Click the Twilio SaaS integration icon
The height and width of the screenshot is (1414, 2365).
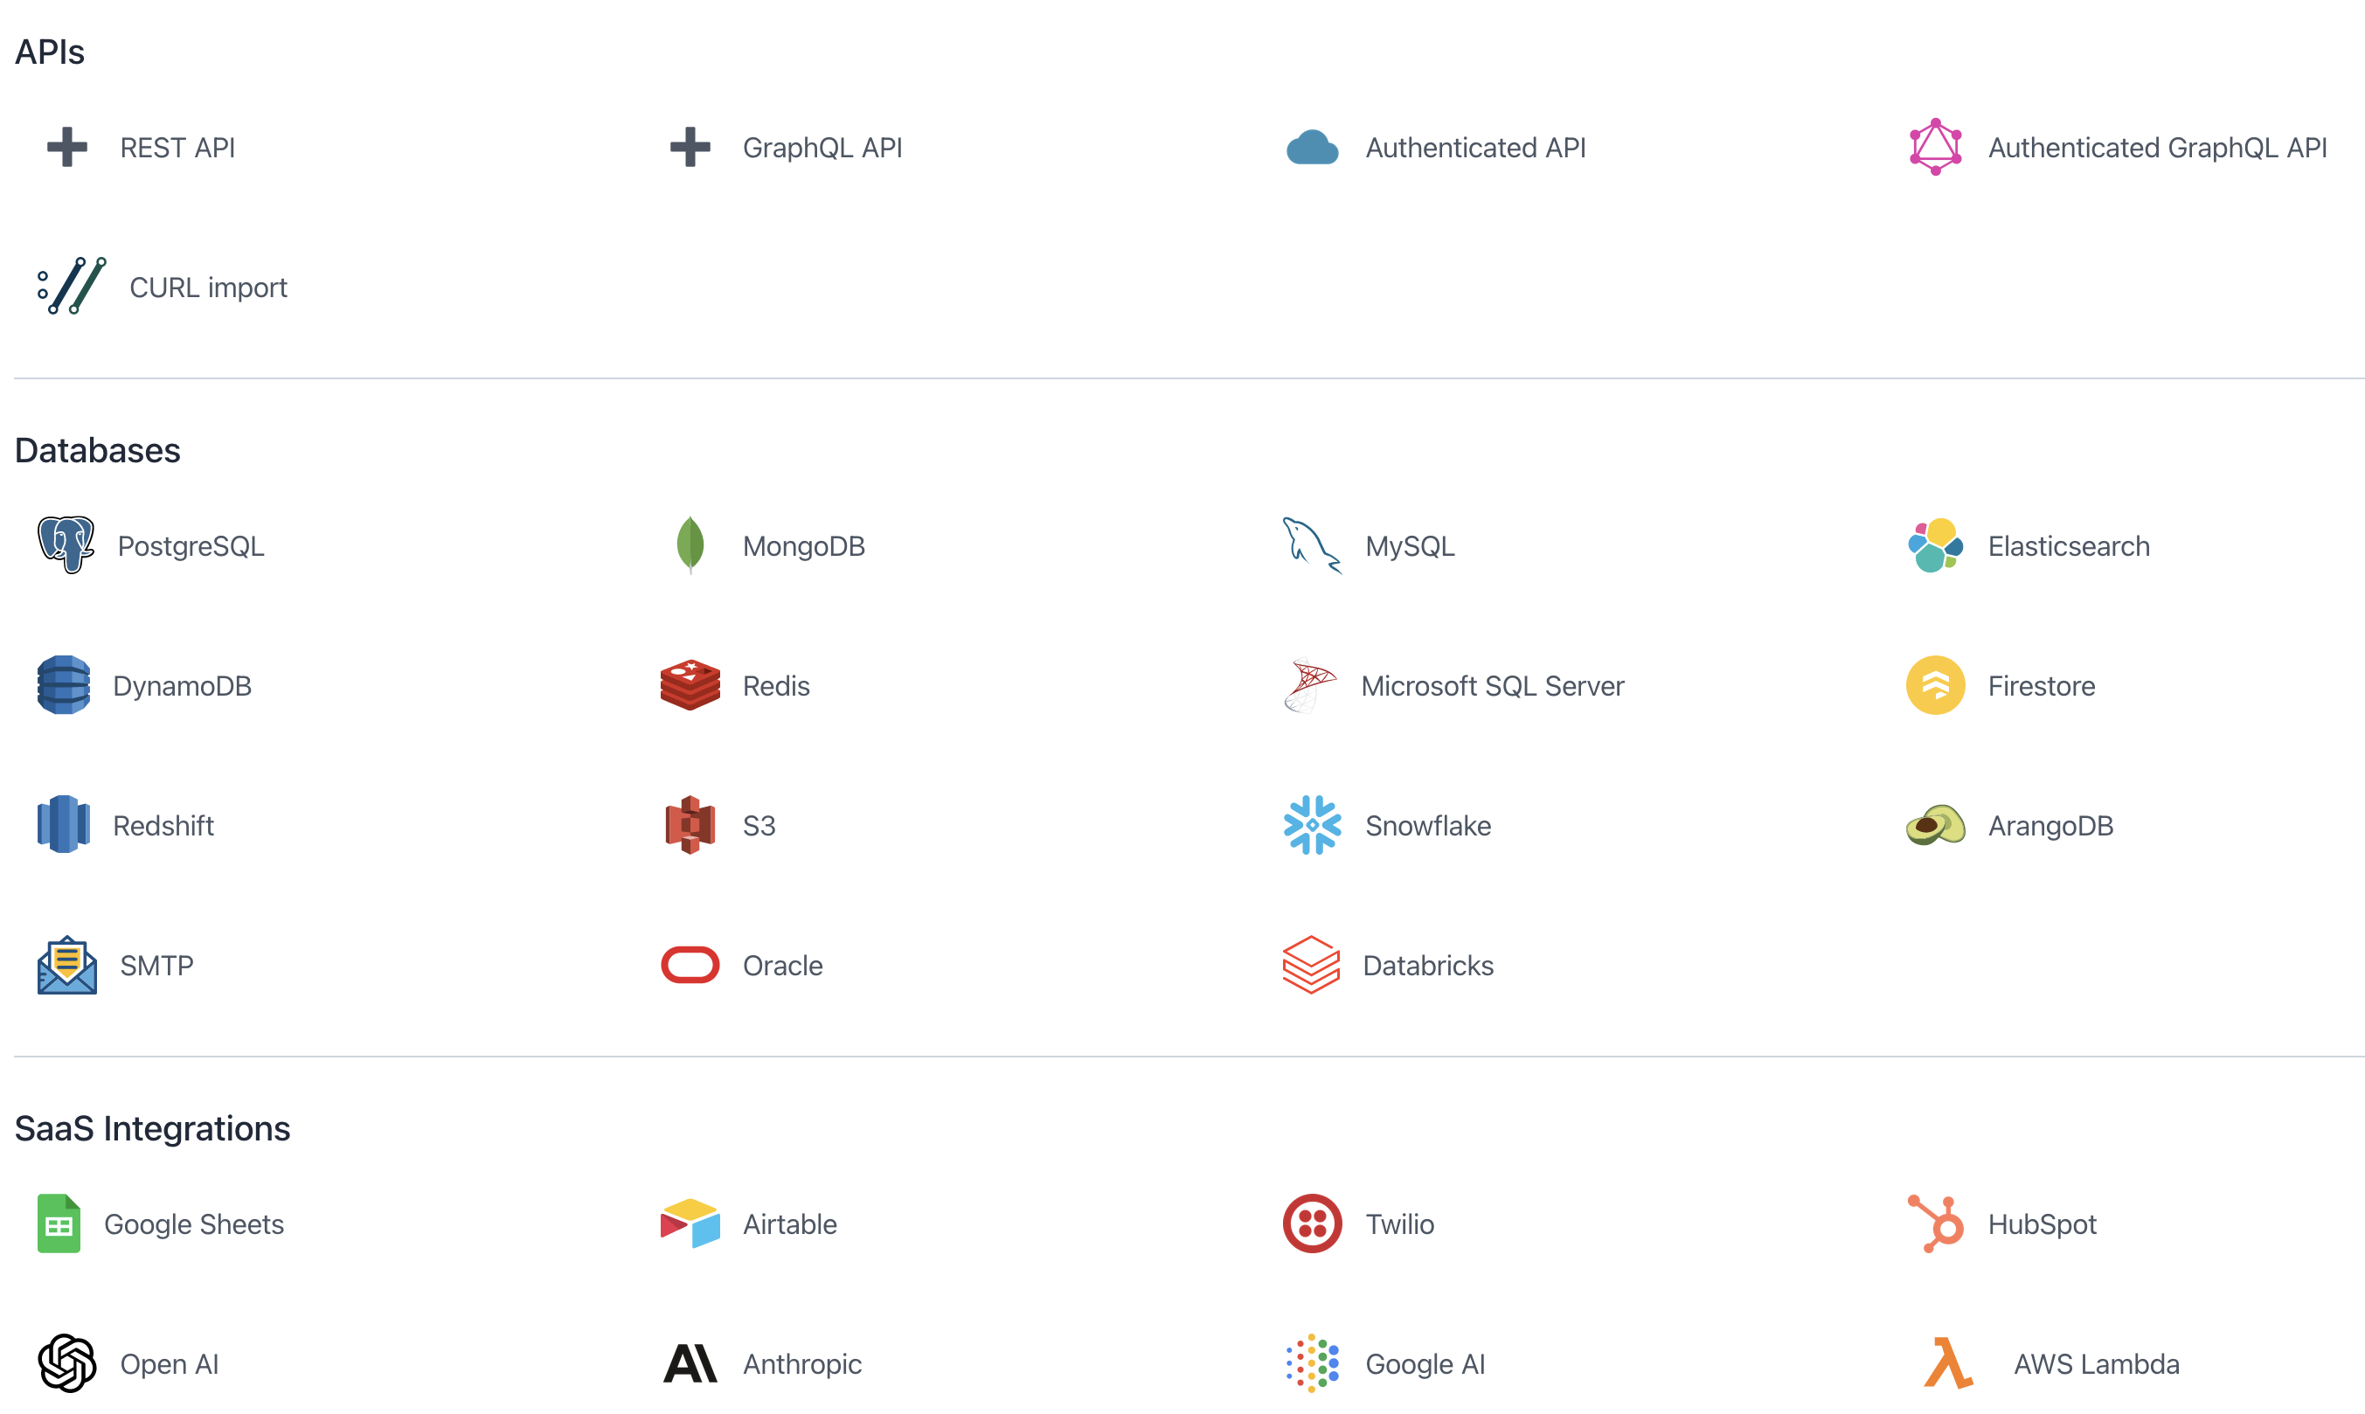[x=1311, y=1222]
